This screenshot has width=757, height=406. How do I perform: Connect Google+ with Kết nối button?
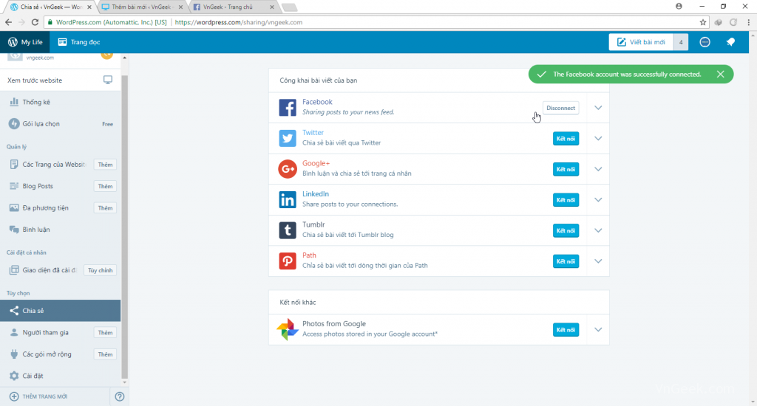(x=566, y=169)
